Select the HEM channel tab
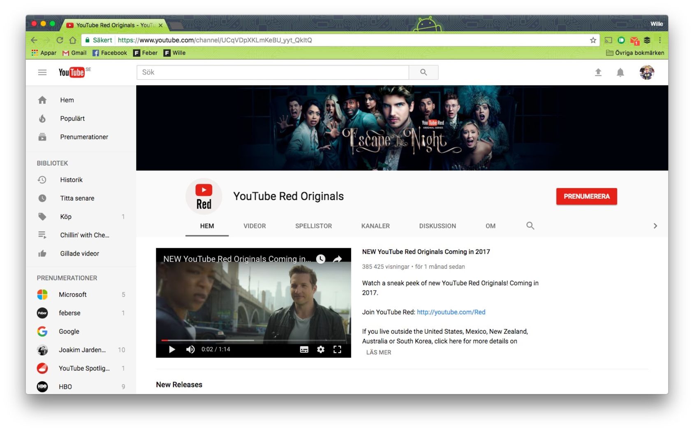 click(x=207, y=226)
